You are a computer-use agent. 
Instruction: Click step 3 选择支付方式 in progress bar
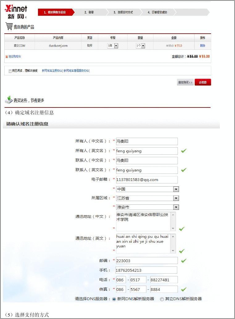click(x=123, y=12)
